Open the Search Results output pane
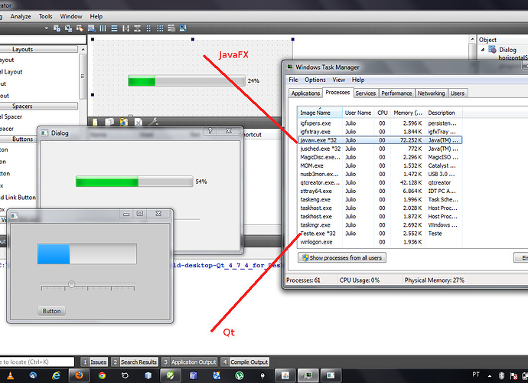 135,362
